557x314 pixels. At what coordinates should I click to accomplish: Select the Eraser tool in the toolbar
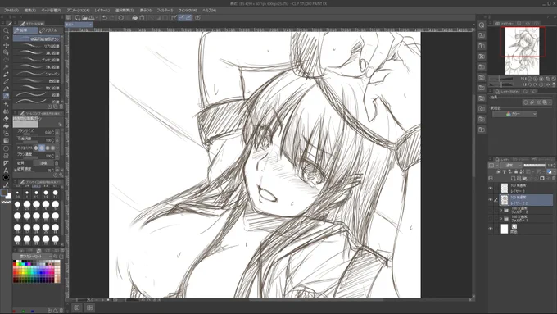[6, 118]
